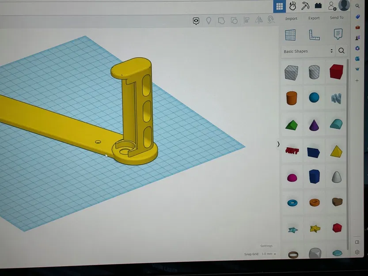Pick the blue Polygon shape
The image size is (368, 276).
pos(314,176)
